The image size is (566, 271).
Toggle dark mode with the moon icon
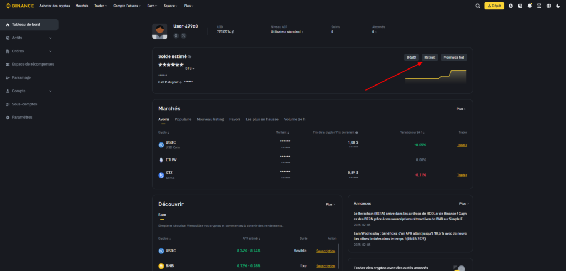pos(558,6)
